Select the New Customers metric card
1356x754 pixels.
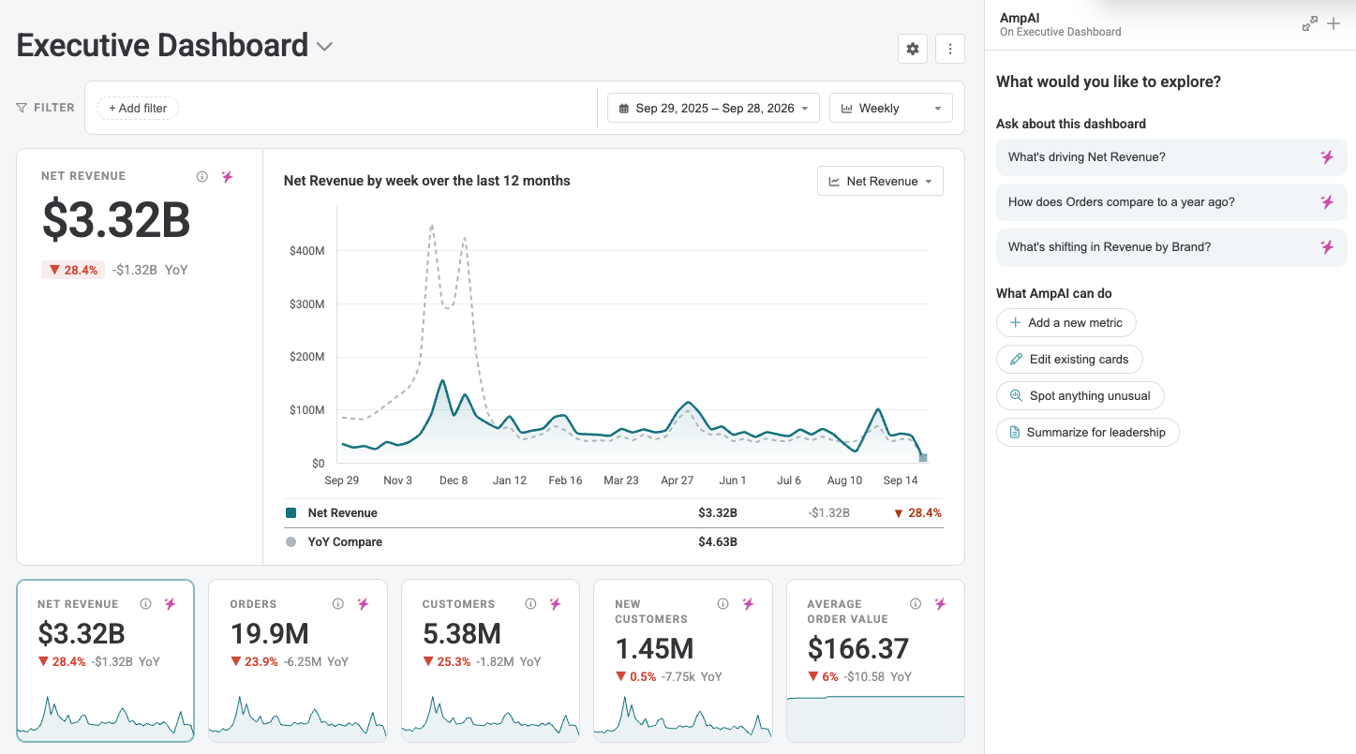click(x=683, y=660)
